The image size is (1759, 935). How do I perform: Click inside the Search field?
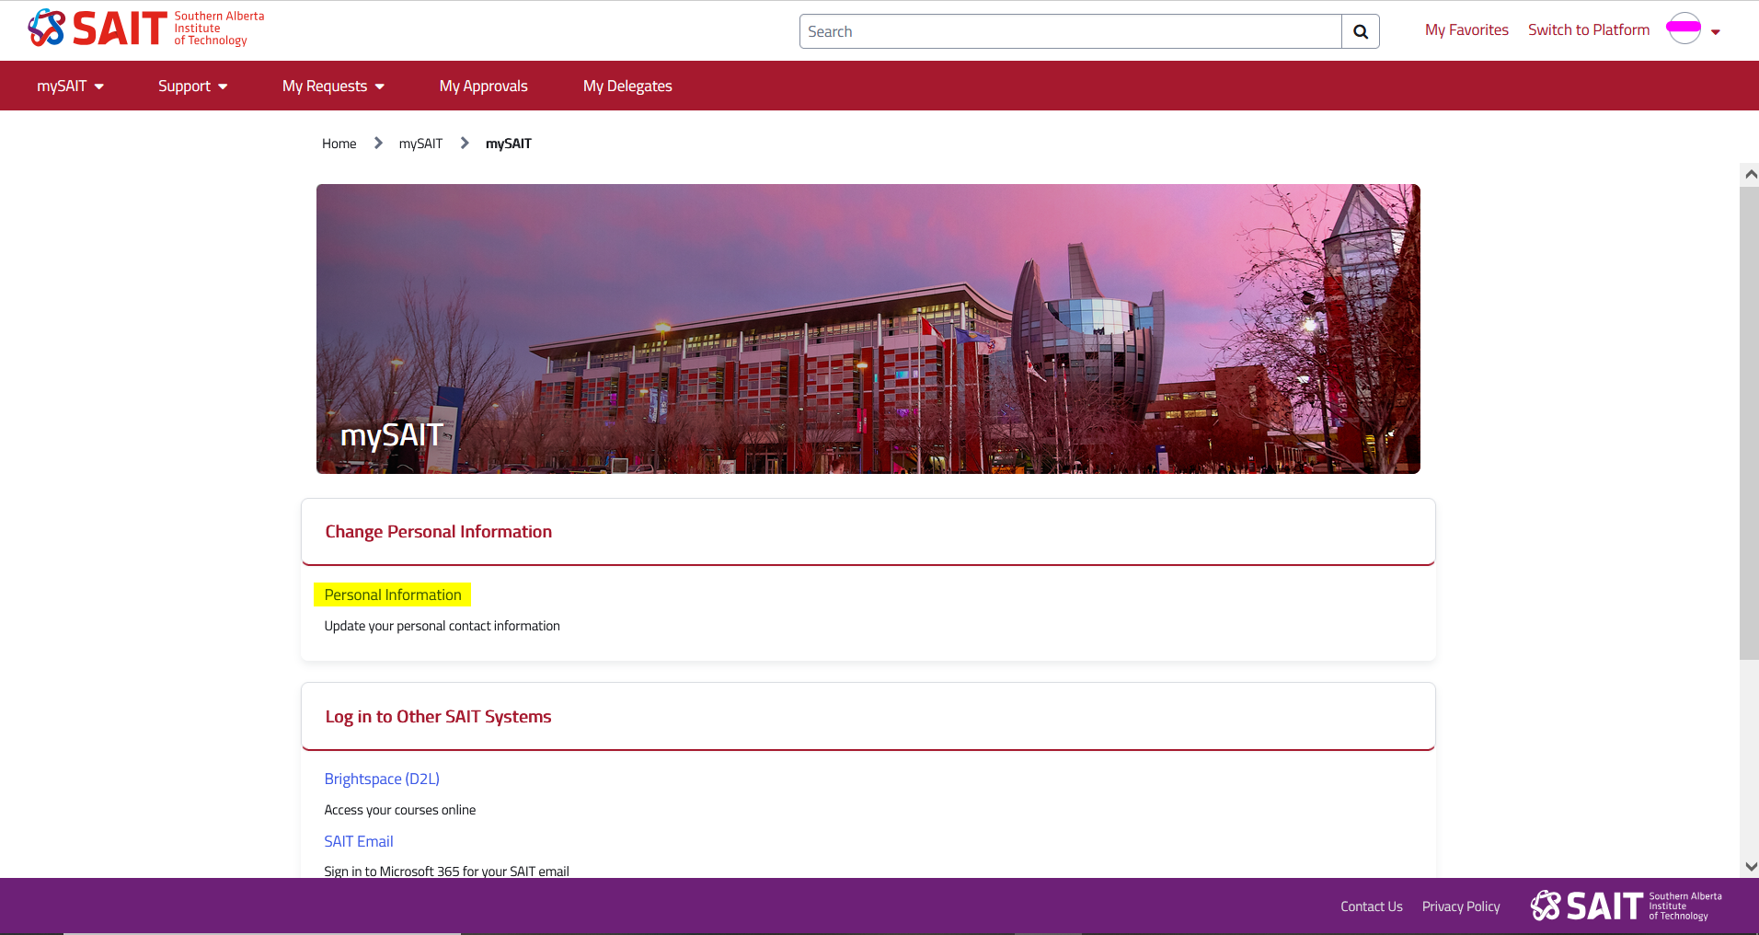(1070, 31)
